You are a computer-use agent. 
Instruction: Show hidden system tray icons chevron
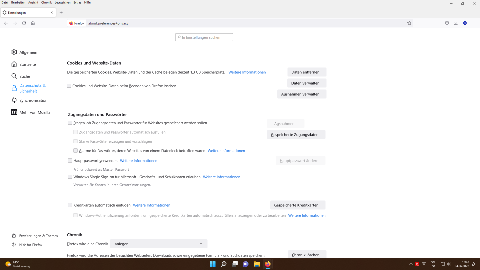[x=411, y=264]
